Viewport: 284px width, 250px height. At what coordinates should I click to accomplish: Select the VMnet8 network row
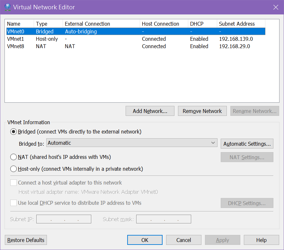pyautogui.click(x=136, y=46)
